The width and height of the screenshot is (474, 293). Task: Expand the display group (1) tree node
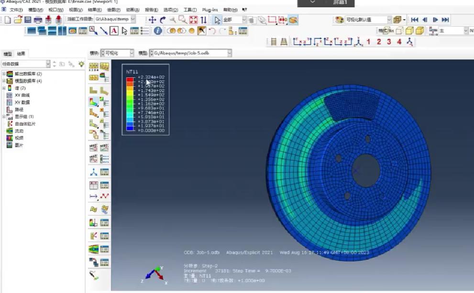[x=4, y=117]
